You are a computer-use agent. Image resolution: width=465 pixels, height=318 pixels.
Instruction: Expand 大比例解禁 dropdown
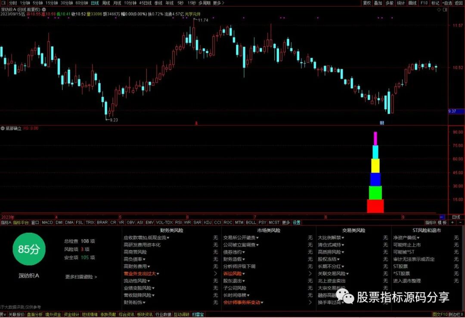click(x=331, y=238)
